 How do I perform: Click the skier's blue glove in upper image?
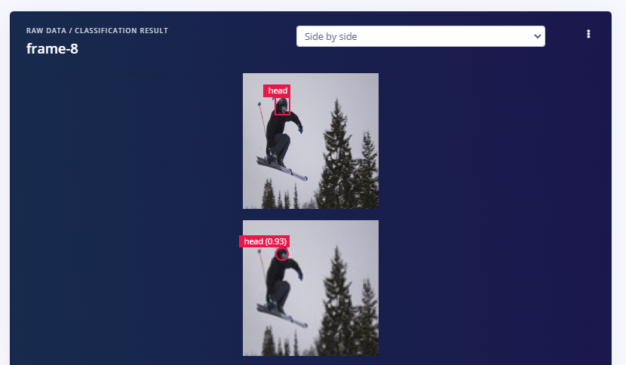click(x=300, y=130)
